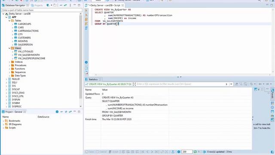Collapse the Derby Server - carsDB node
The image size is (275, 155).
tap(3, 14)
